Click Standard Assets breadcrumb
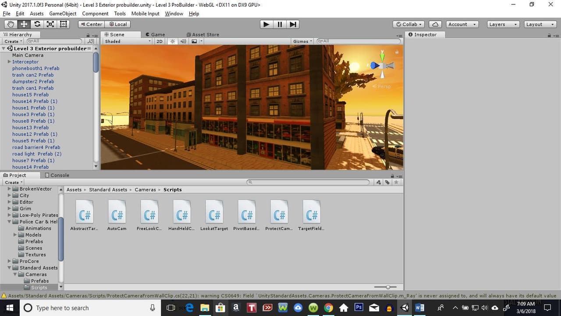The width and height of the screenshot is (561, 316). point(108,190)
